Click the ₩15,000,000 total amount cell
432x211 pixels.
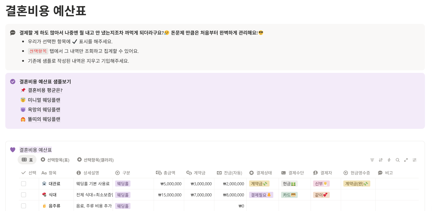[169, 195]
